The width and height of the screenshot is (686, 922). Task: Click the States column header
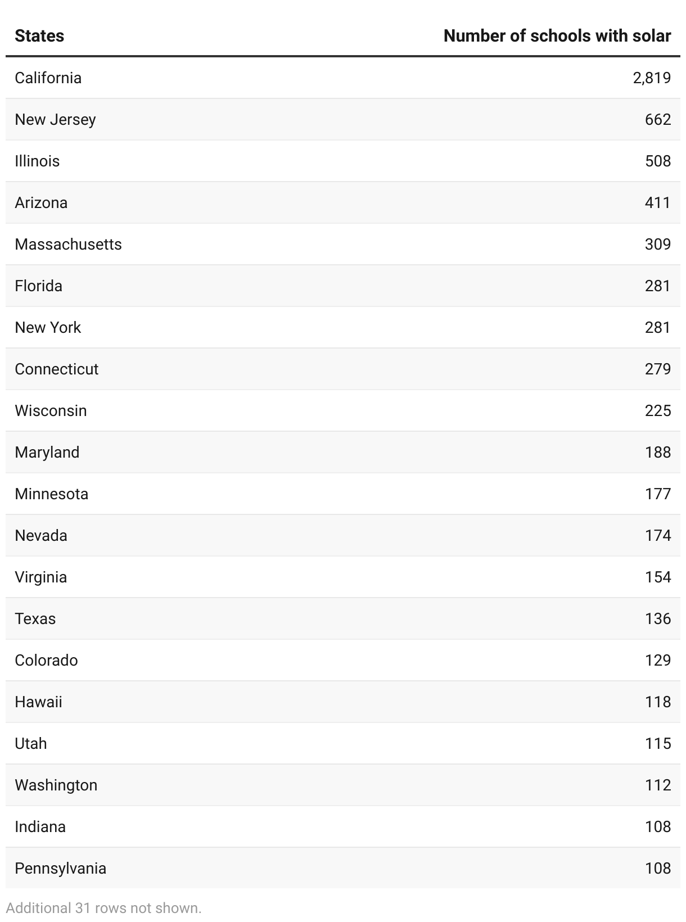(x=39, y=36)
